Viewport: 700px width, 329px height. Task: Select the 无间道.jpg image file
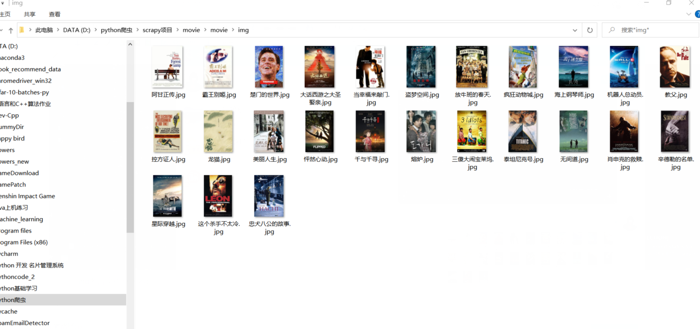[573, 132]
